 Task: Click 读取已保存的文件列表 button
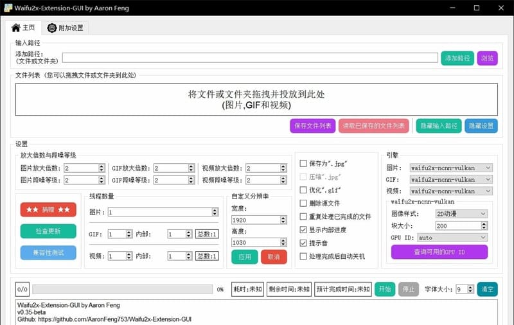pyautogui.click(x=373, y=126)
